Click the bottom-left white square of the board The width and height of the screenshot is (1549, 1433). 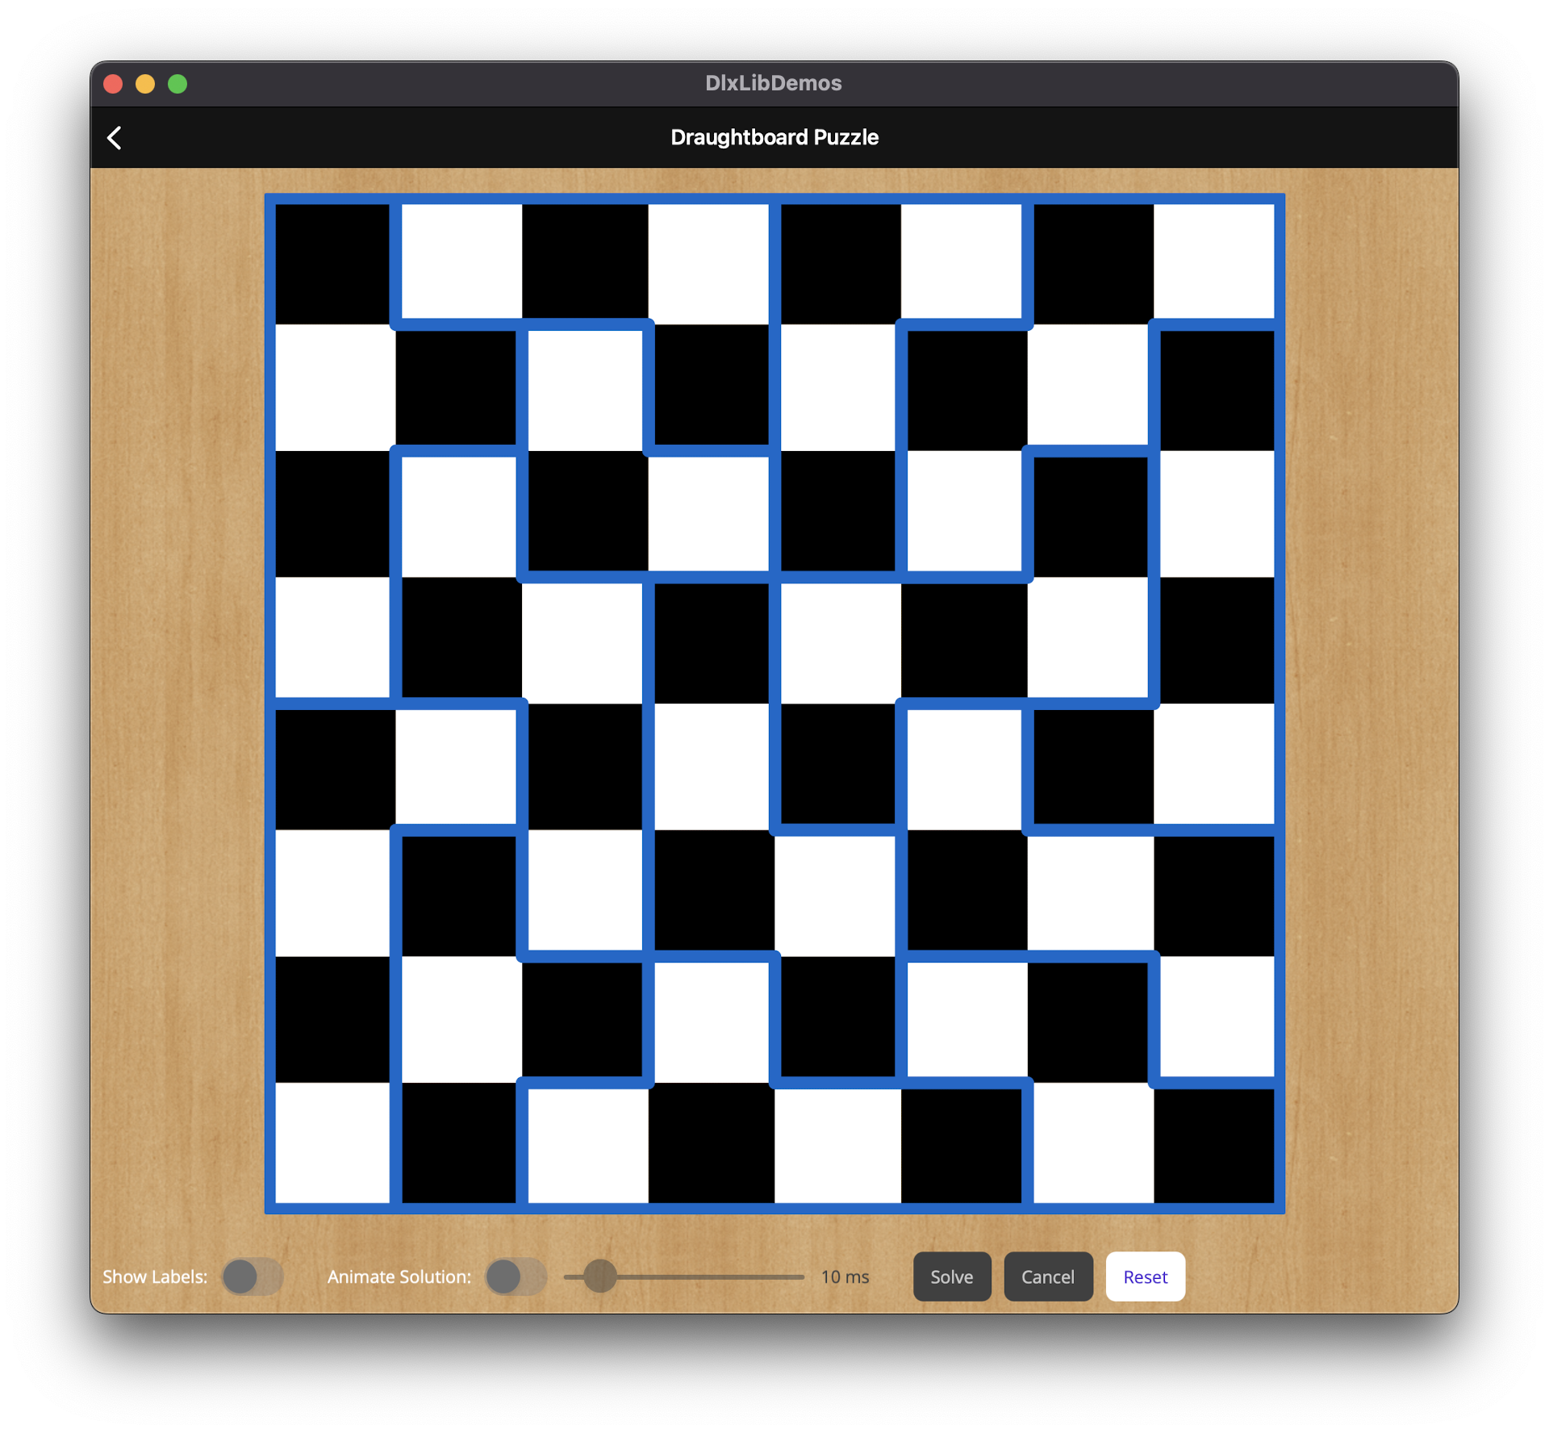[332, 1143]
